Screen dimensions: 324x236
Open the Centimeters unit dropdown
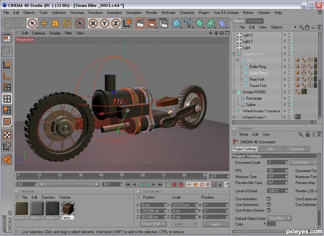(303, 162)
